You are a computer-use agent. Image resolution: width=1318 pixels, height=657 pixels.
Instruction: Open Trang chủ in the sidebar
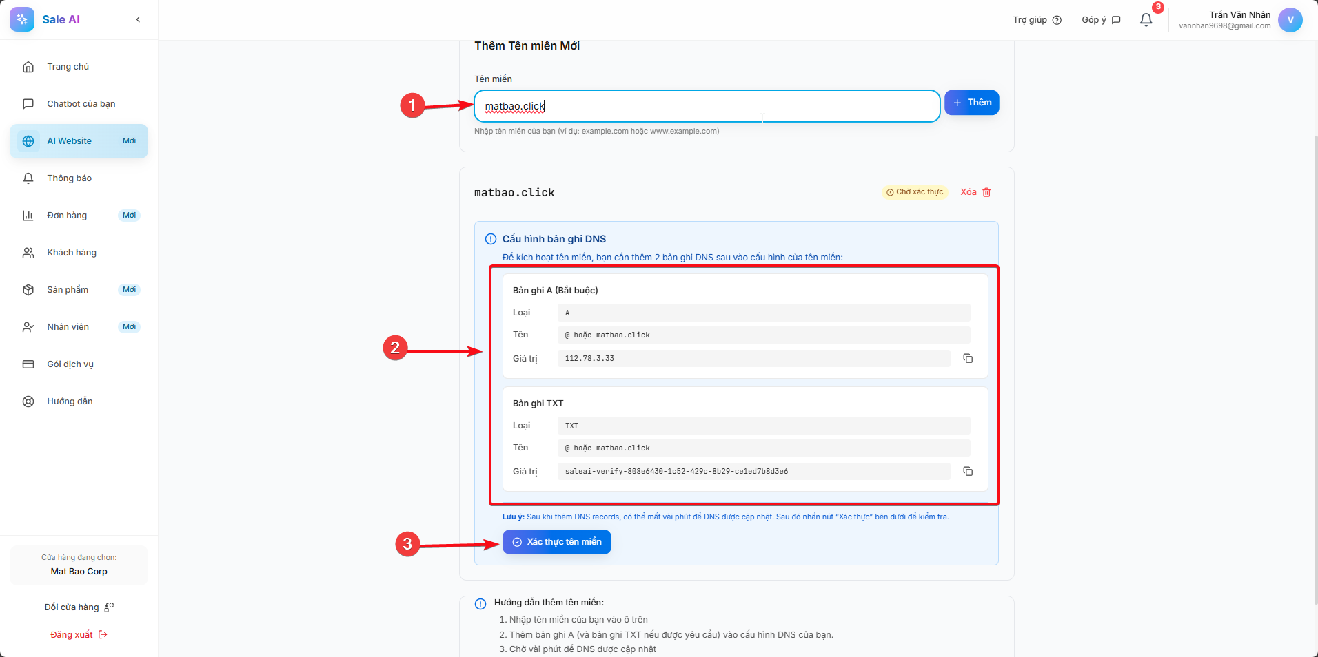(68, 67)
